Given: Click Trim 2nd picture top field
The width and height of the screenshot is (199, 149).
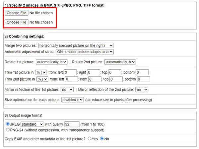Looking at the screenshot, I should [x=116, y=79].
